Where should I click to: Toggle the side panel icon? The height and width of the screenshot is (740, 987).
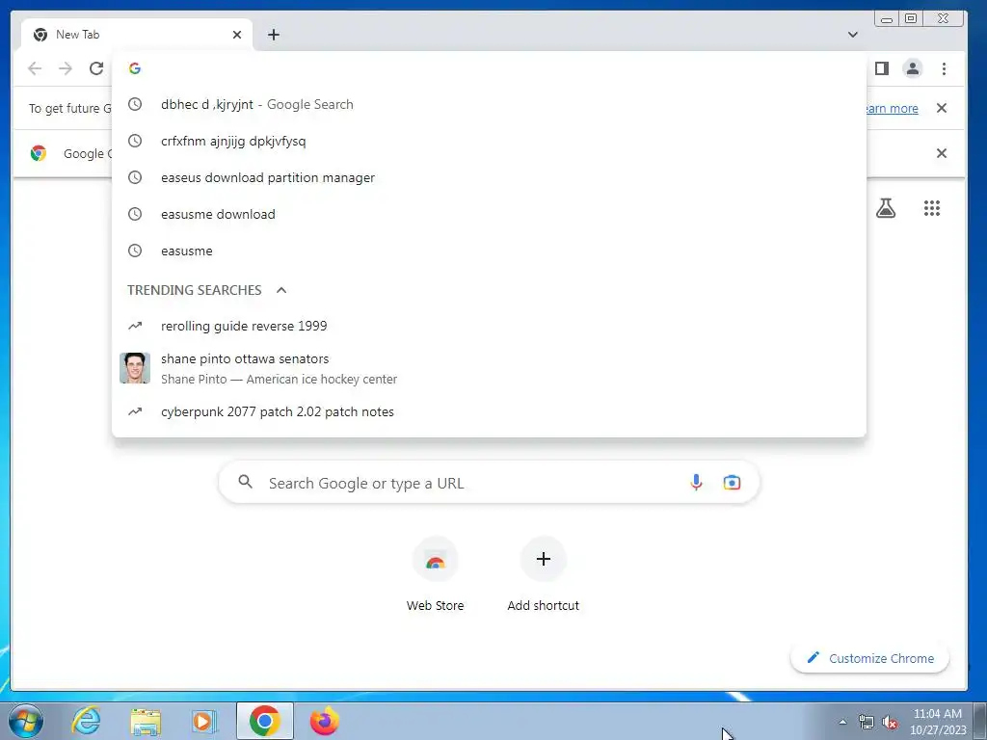click(881, 68)
